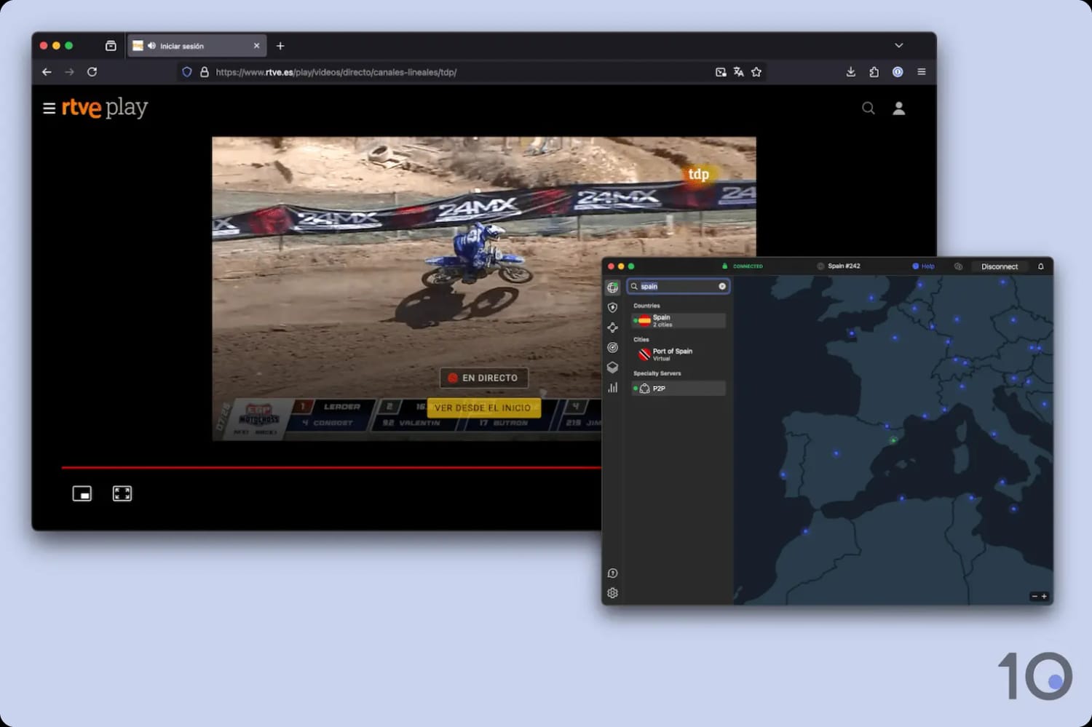The height and width of the screenshot is (727, 1092).
Task: Select Spain in Countries list
Action: [x=678, y=320]
